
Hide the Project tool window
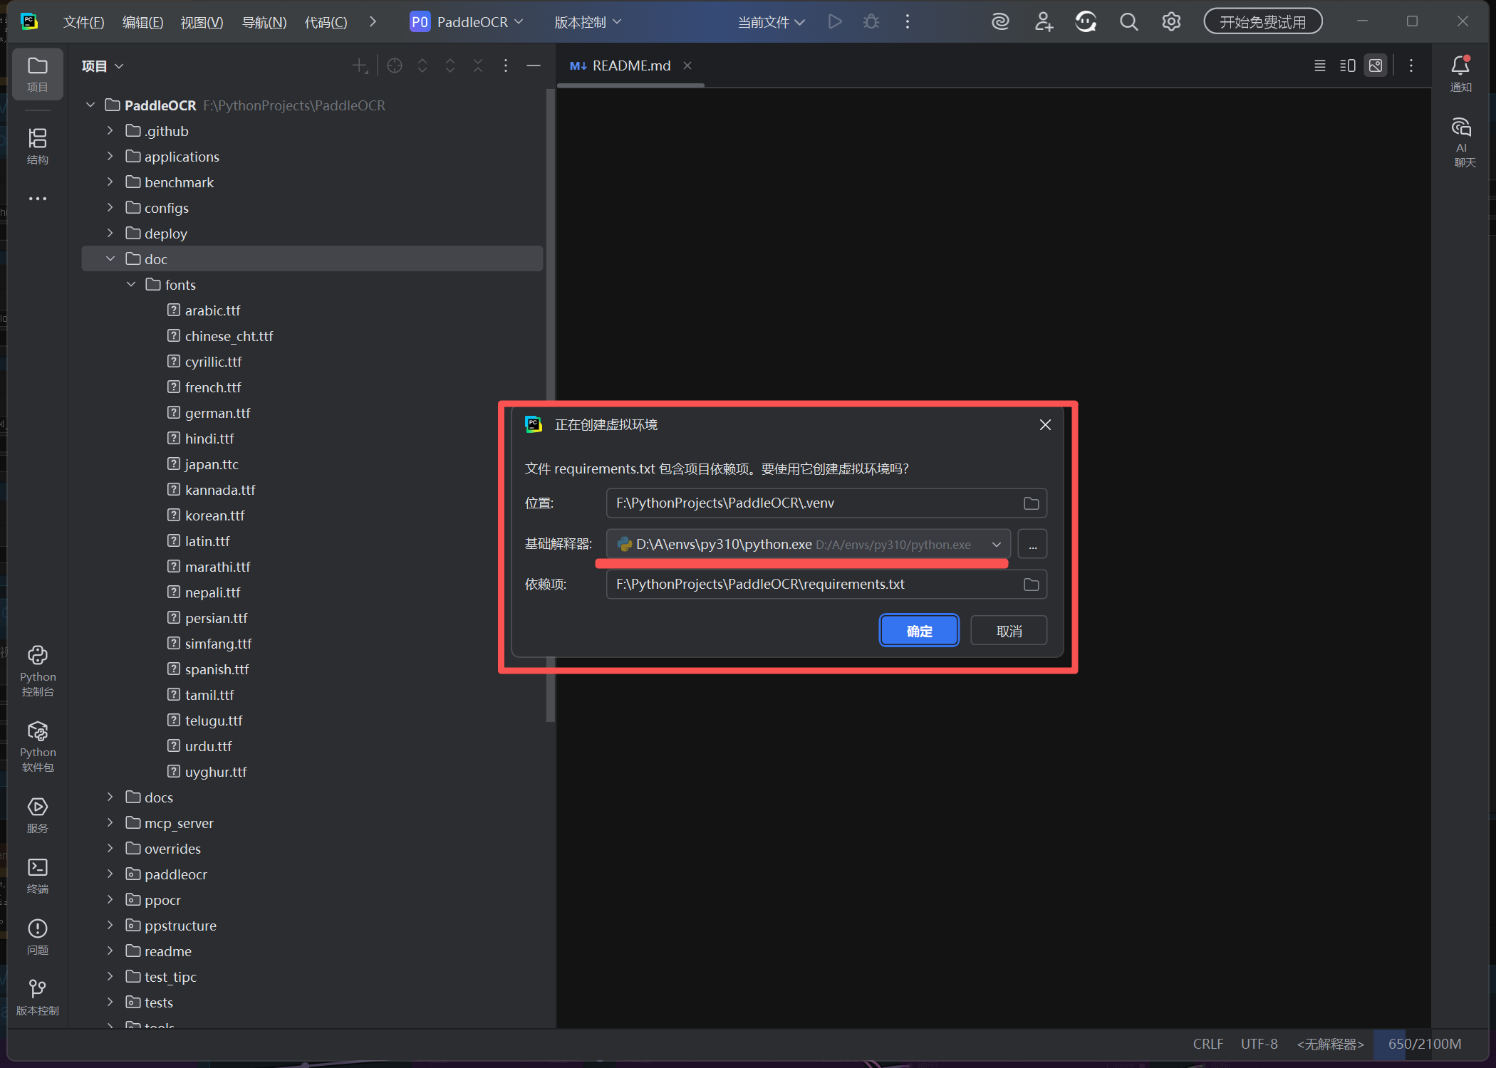[x=534, y=66]
